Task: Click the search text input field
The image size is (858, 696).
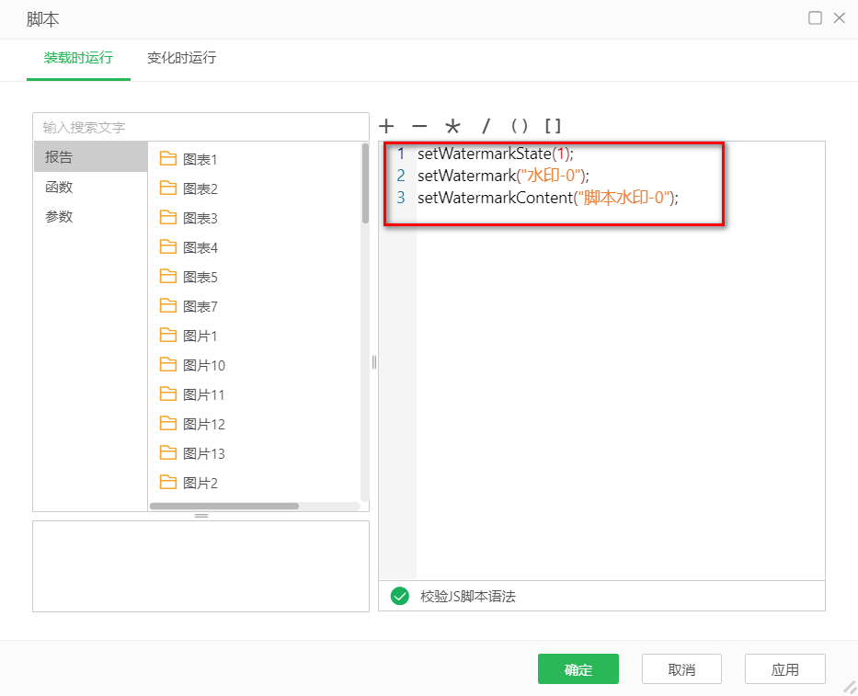Action: coord(200,126)
